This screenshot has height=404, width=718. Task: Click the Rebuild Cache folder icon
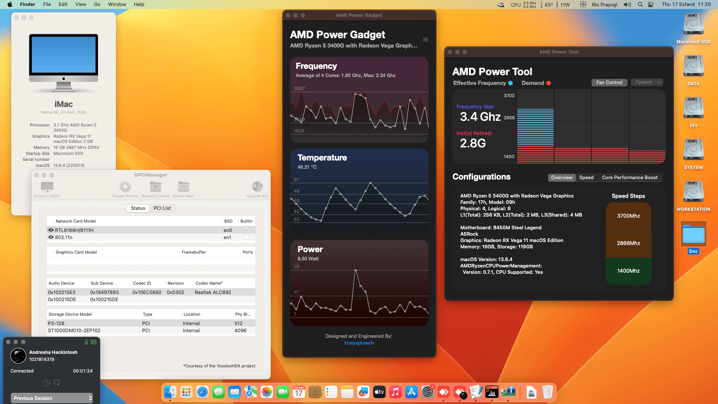155,187
